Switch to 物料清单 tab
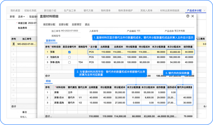The width and height of the screenshot is (213, 125). point(106,10)
